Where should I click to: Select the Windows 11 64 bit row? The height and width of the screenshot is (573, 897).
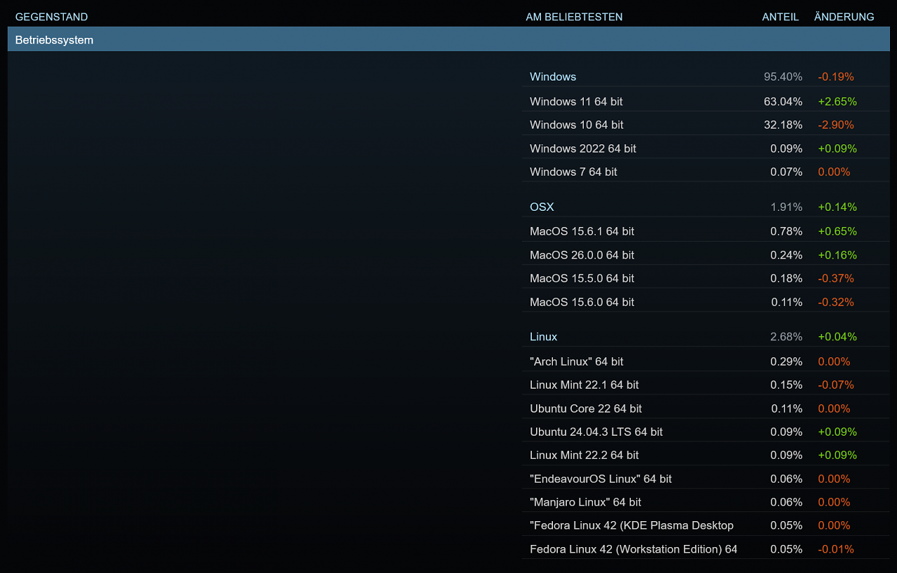[x=706, y=102]
